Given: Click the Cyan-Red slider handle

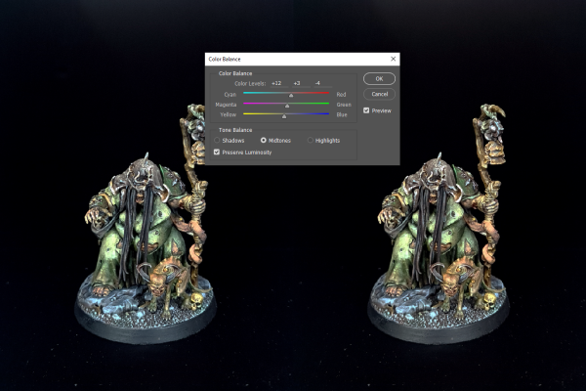Looking at the screenshot, I should click(x=291, y=96).
